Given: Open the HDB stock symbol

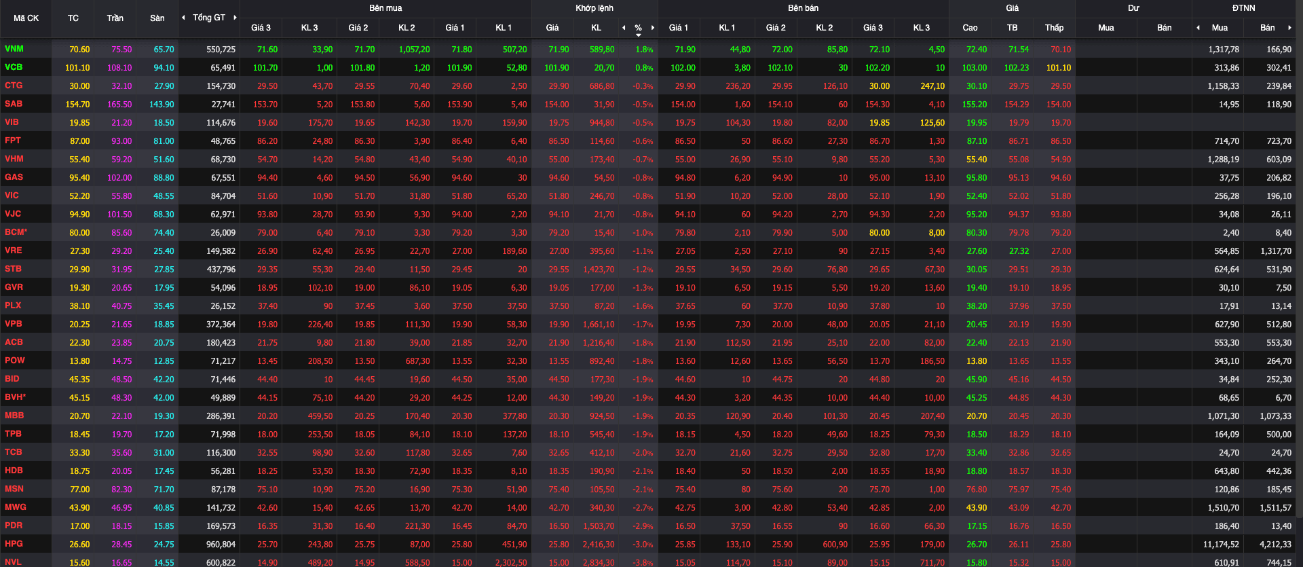Looking at the screenshot, I should 14,471.
